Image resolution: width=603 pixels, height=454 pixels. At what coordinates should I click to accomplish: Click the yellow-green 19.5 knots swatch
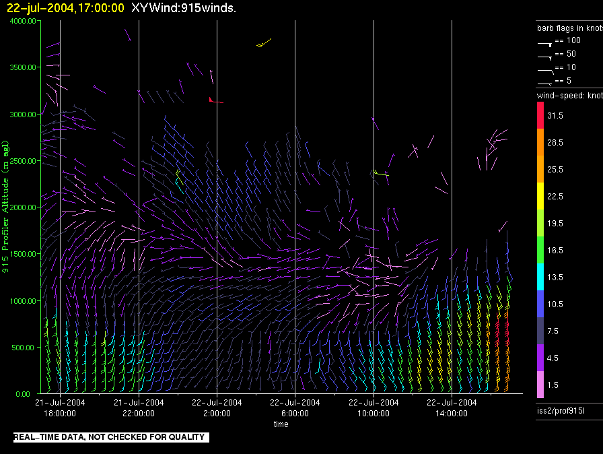[x=540, y=223]
